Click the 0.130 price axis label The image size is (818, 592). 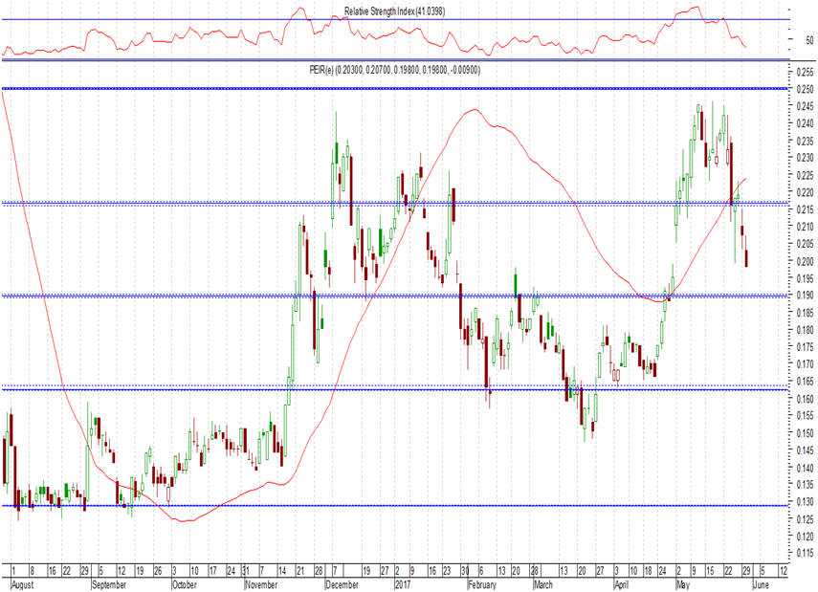click(x=805, y=502)
